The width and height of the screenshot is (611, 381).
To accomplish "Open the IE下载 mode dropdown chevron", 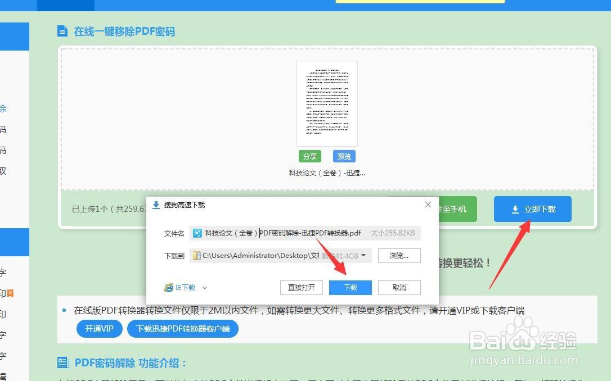I will coord(205,288).
